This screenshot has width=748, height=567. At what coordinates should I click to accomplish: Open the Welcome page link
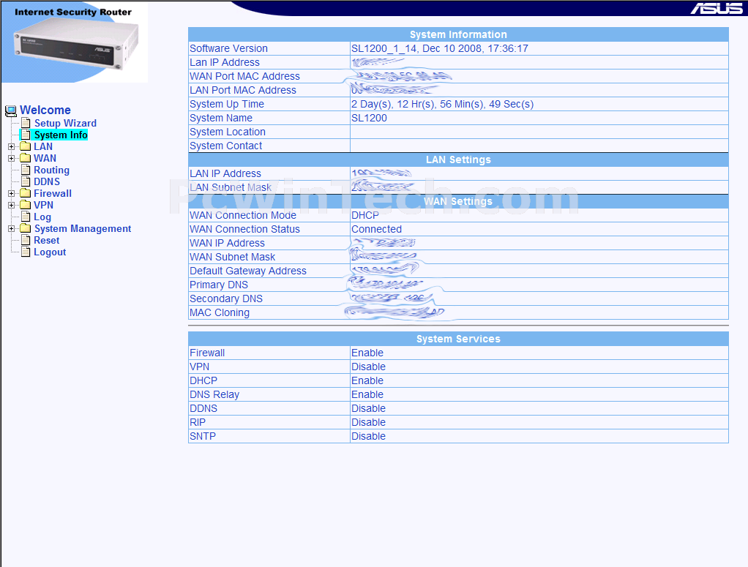45,110
